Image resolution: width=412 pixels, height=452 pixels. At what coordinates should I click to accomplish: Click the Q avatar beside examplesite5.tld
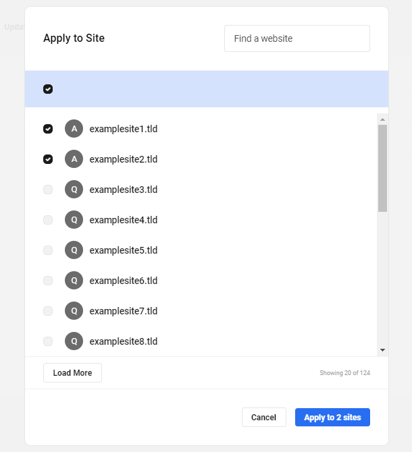(74, 250)
